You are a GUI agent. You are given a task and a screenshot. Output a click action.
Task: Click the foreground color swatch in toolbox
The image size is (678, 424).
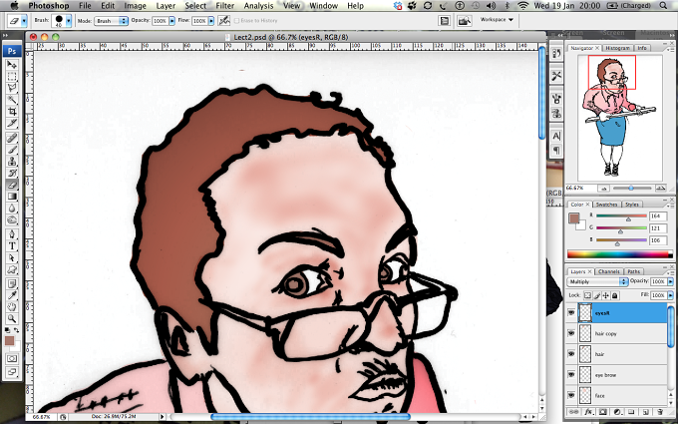[x=9, y=340]
